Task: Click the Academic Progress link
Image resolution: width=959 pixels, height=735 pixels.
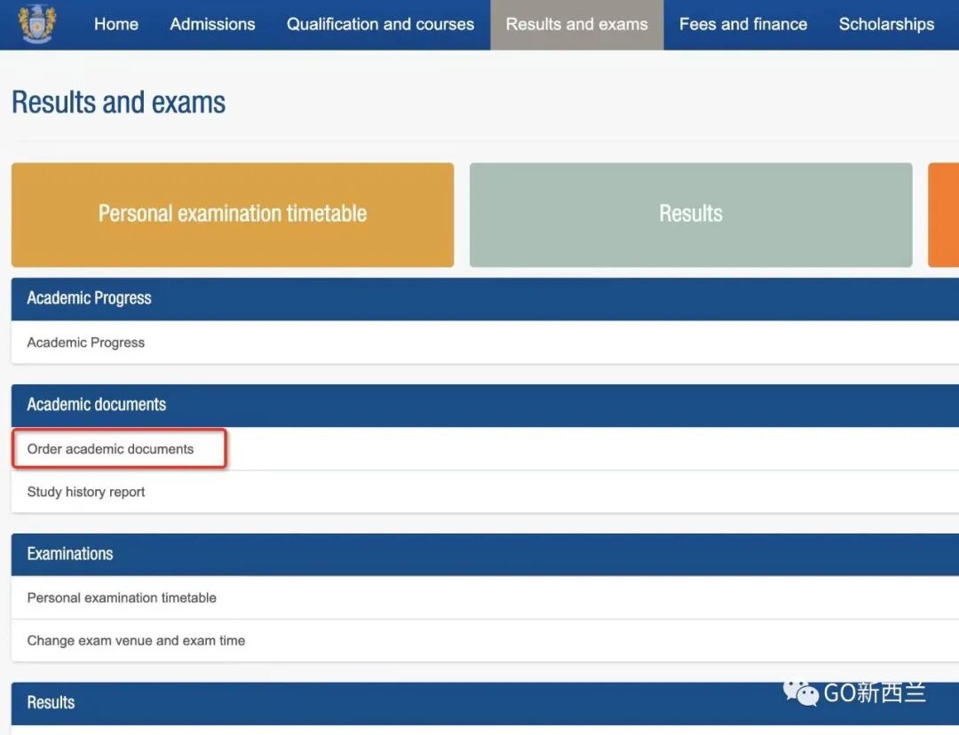Action: [85, 343]
